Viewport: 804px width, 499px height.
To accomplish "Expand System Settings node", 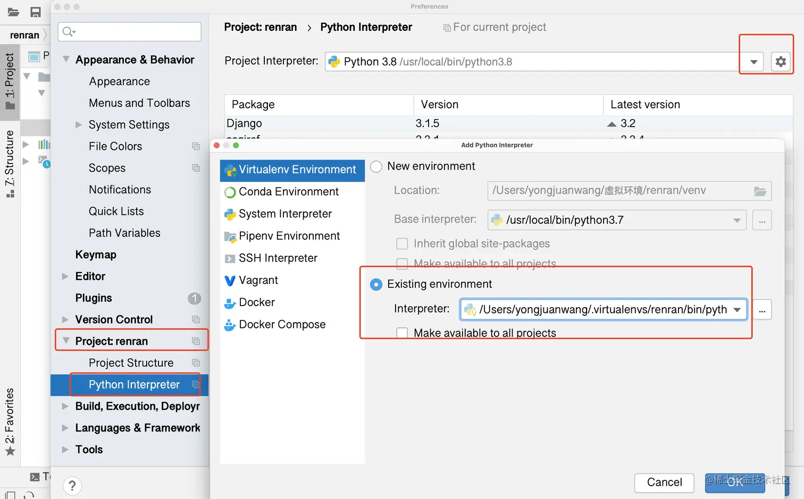I will [79, 124].
